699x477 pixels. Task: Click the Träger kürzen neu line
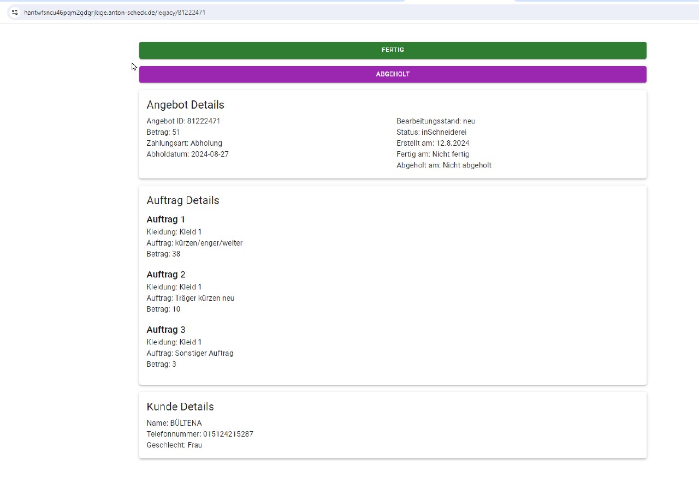point(190,298)
